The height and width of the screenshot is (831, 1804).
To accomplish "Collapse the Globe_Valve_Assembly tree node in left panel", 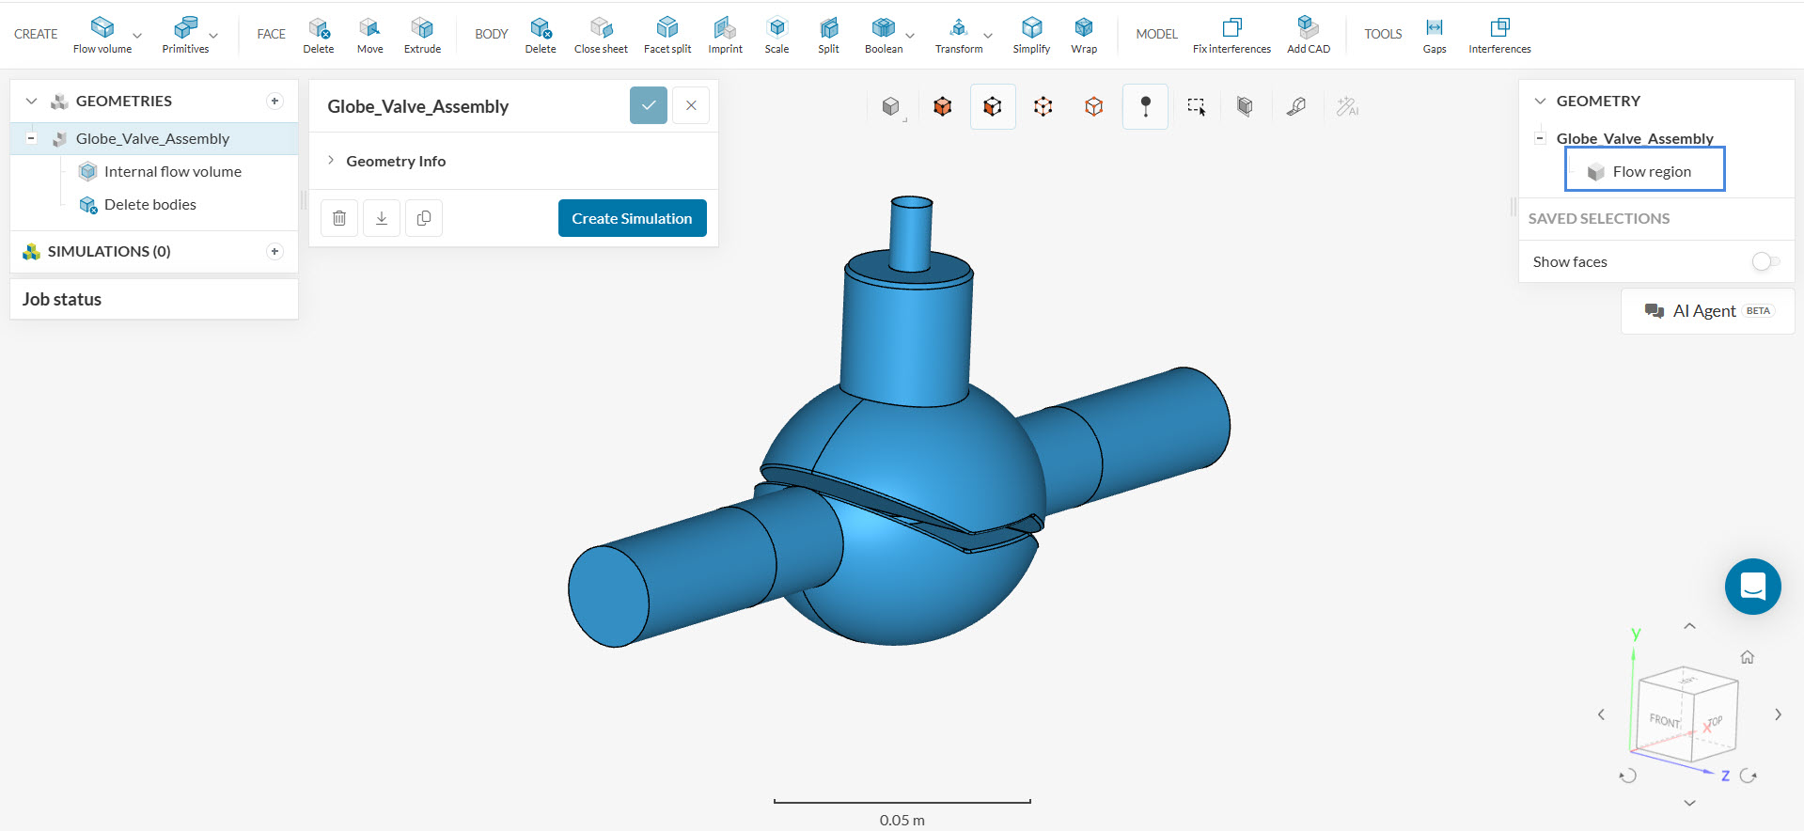I will (31, 138).
